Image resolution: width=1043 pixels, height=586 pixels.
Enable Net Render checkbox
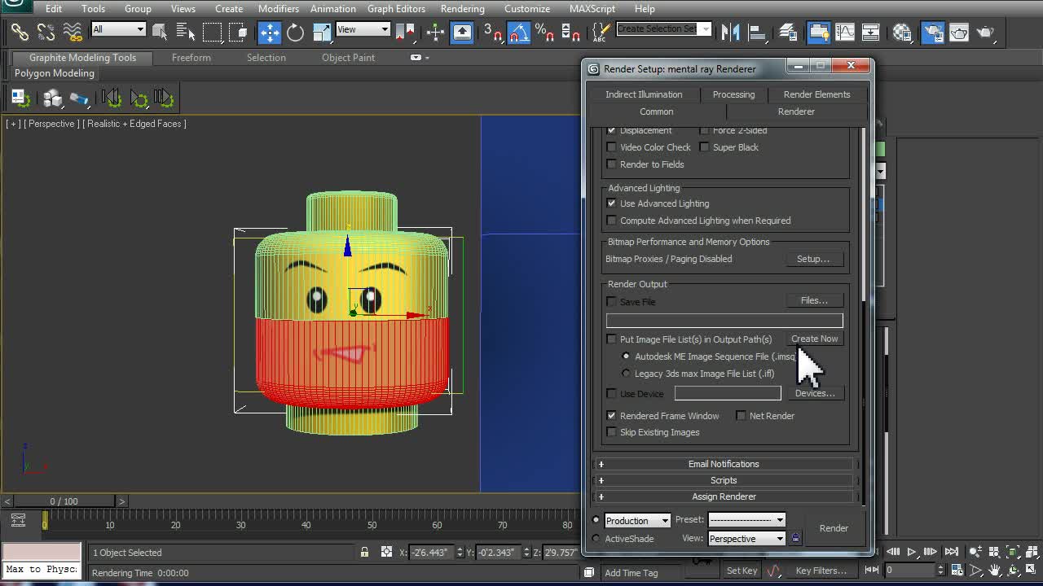(x=741, y=416)
